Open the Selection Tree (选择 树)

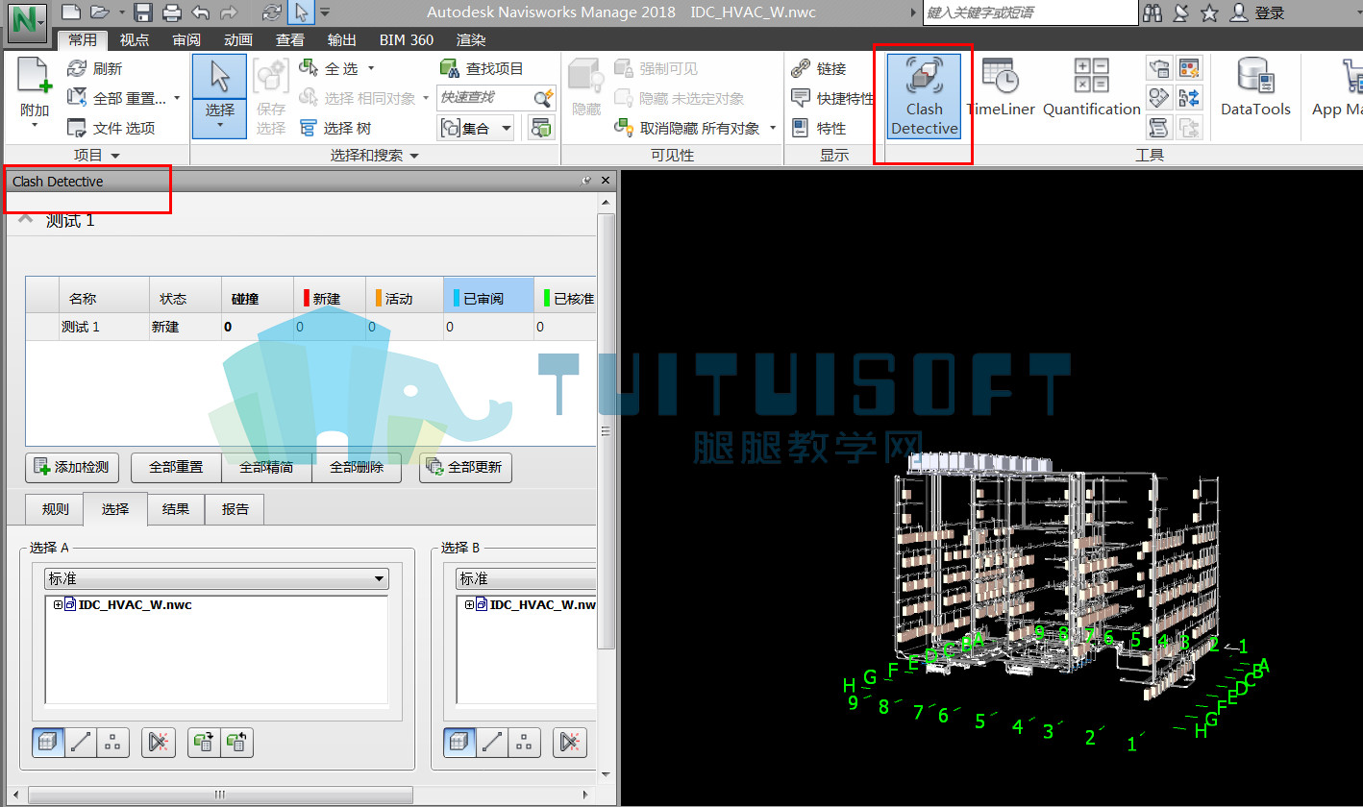pos(335,128)
